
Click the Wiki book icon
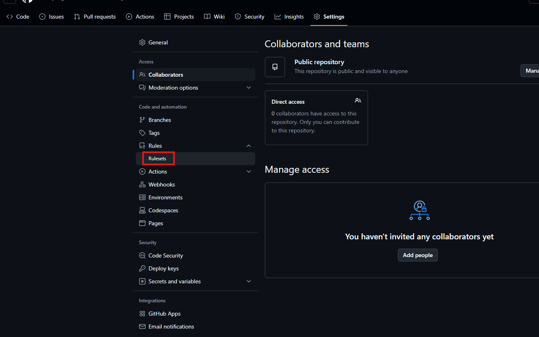click(x=207, y=17)
